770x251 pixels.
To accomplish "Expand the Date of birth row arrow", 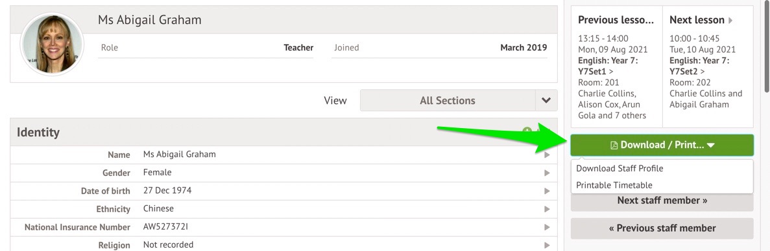I will tap(547, 191).
